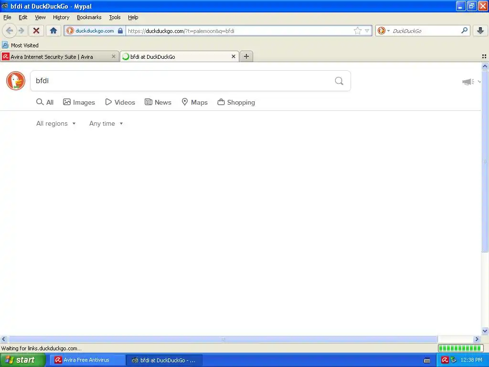Go back with the Back arrow button
This screenshot has width=489, height=367.
tap(10, 31)
